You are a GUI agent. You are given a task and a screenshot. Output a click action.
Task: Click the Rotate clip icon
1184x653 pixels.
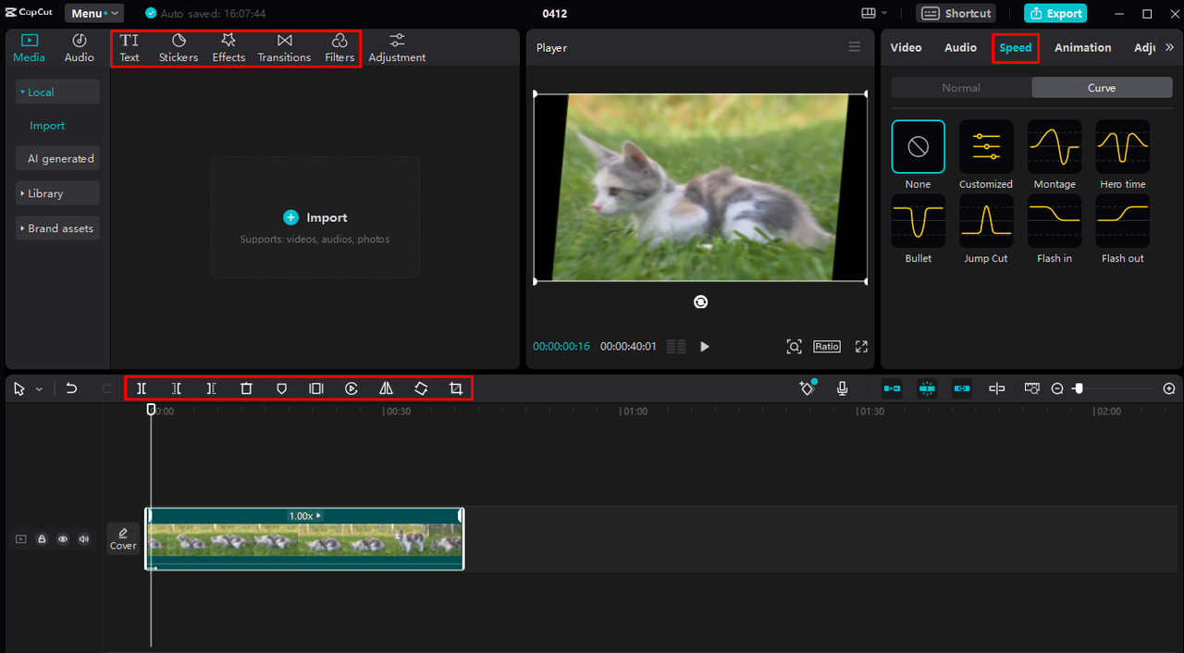point(421,388)
